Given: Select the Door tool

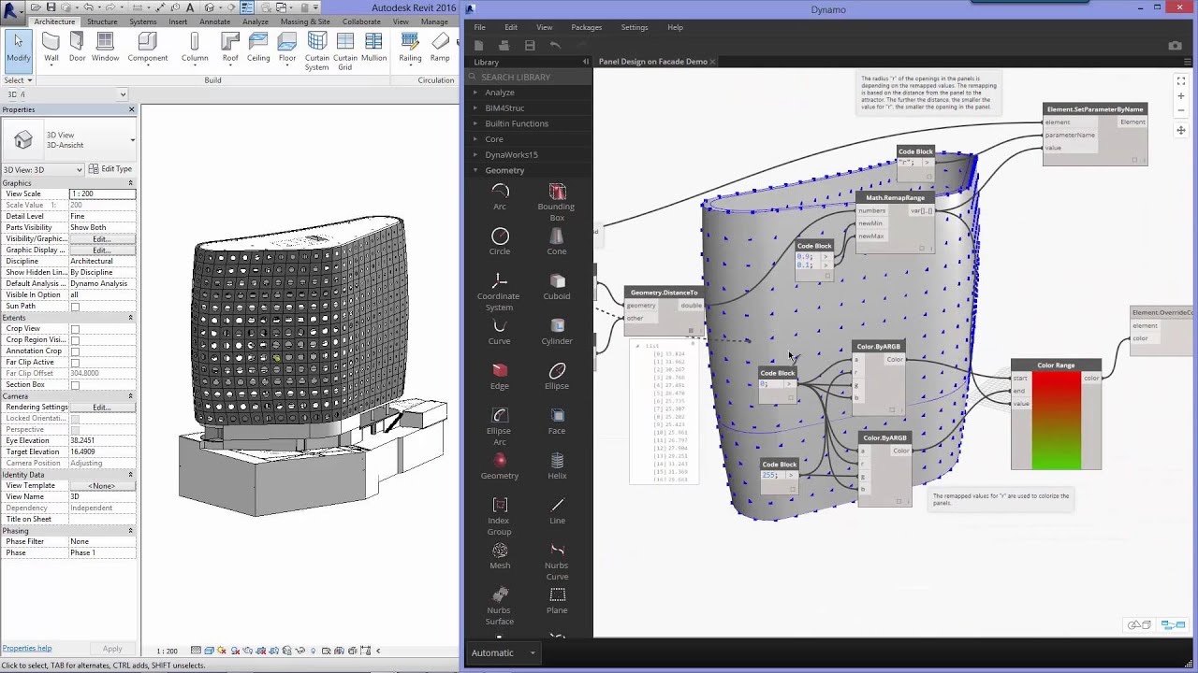Looking at the screenshot, I should click(x=77, y=48).
